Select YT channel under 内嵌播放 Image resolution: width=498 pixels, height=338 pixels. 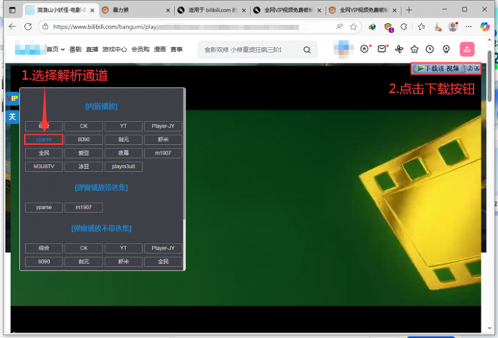coord(124,126)
